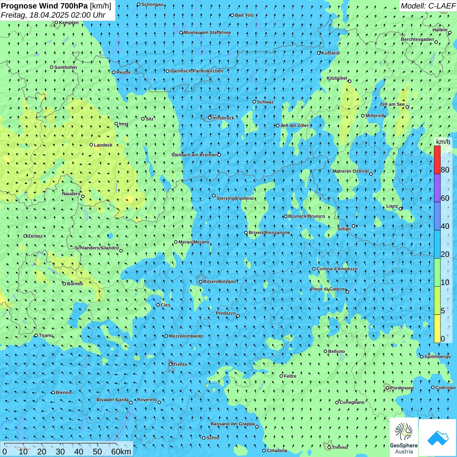Click the 'Zernez' map label
The image size is (457, 457).
(x=35, y=236)
